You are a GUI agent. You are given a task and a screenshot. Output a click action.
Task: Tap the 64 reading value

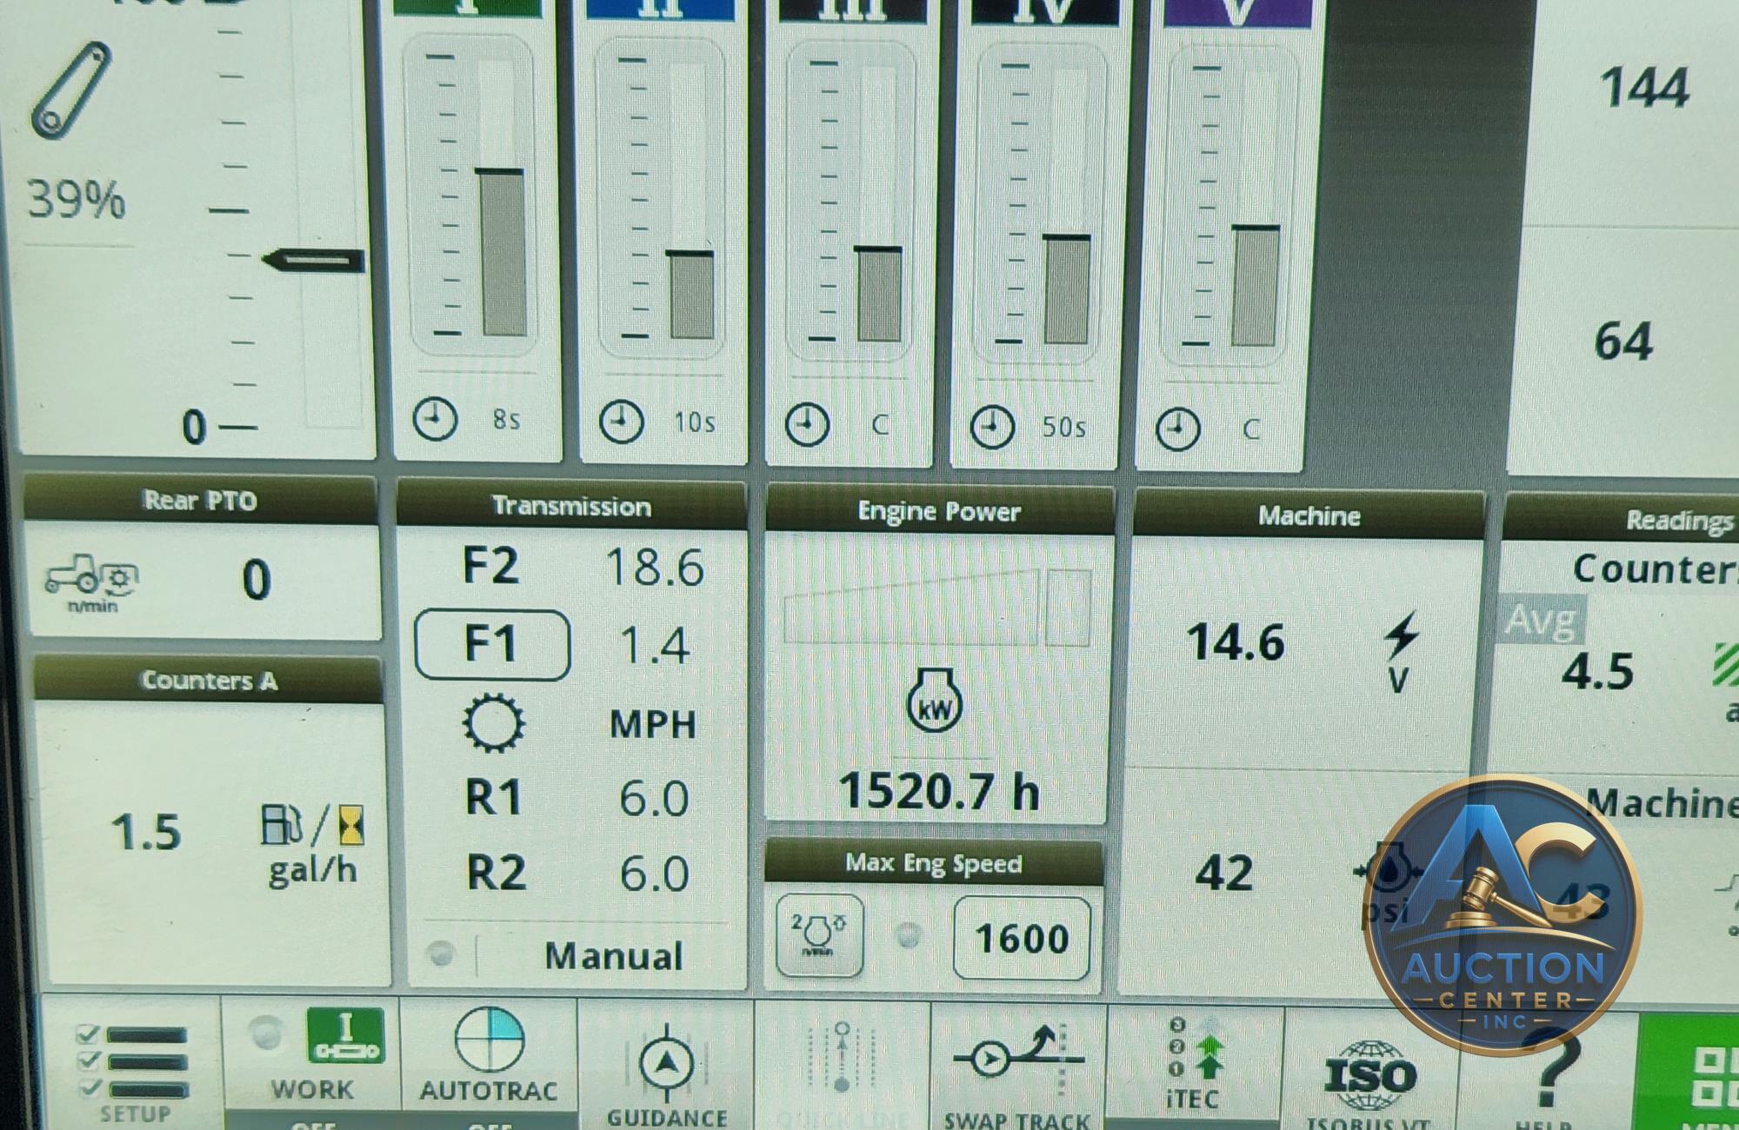point(1623,341)
